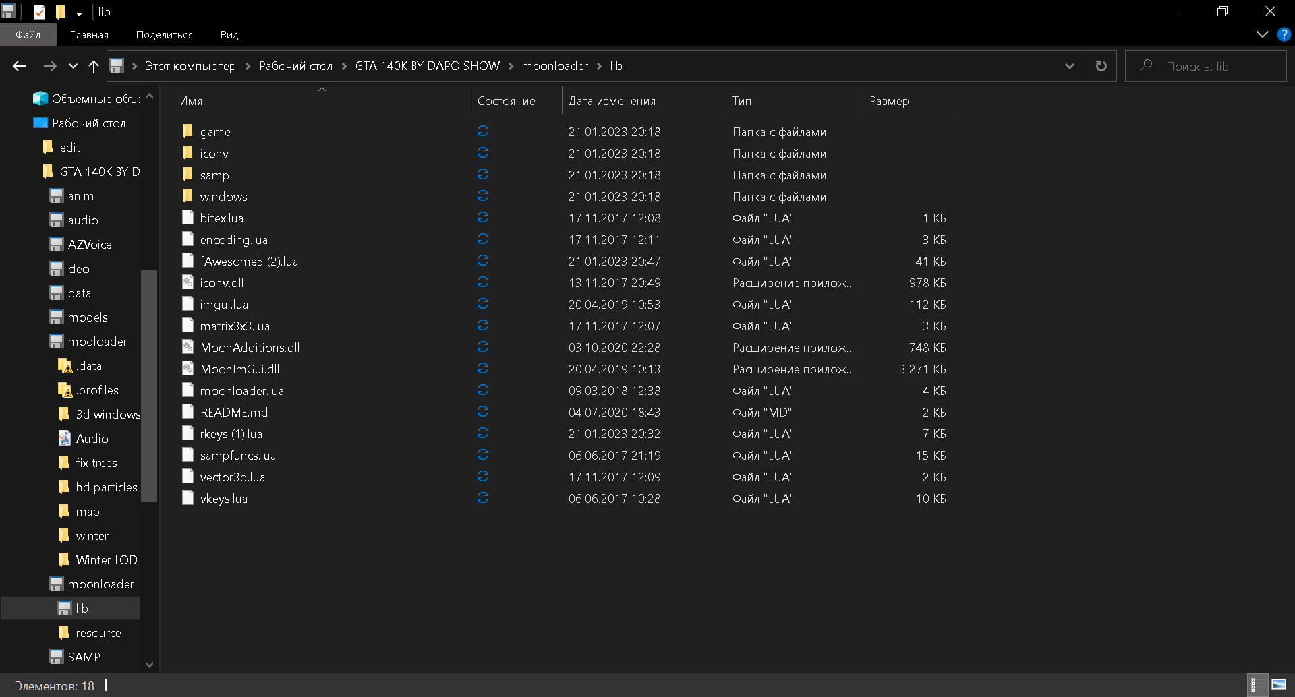Select the MoonImGui.dll file icon

pyautogui.click(x=188, y=369)
